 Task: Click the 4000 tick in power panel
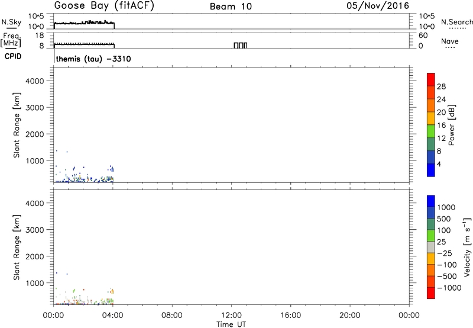click(35, 81)
